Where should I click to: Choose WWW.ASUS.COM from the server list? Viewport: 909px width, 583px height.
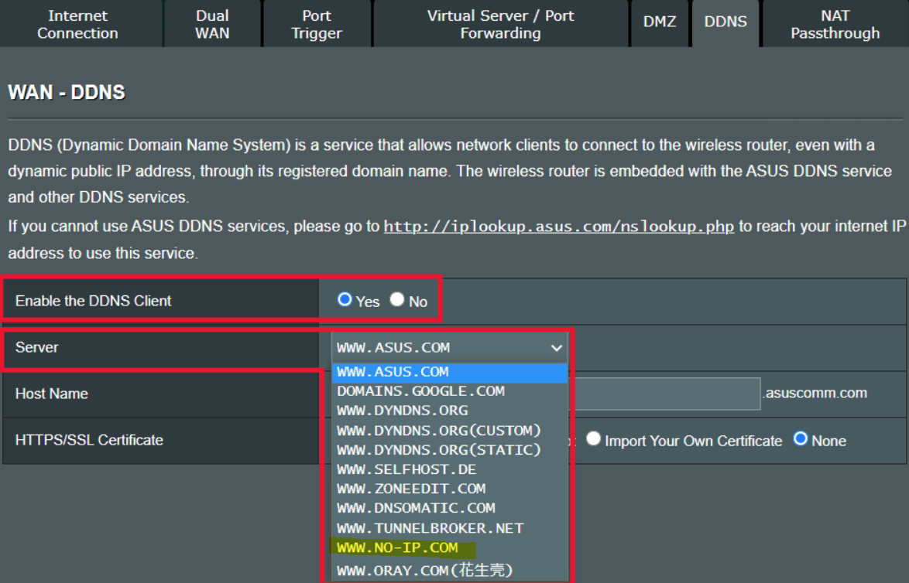[x=449, y=372]
